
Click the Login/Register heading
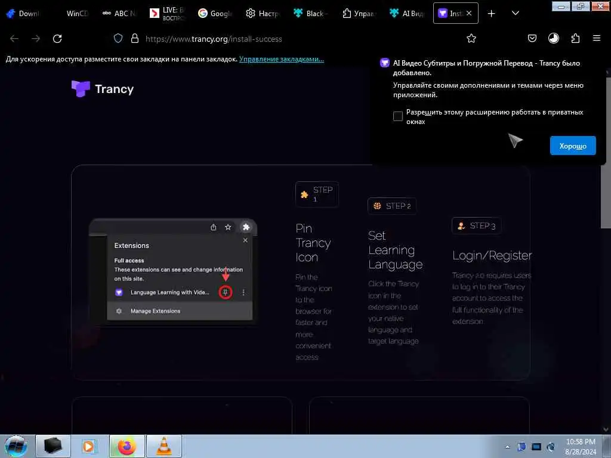pos(492,255)
